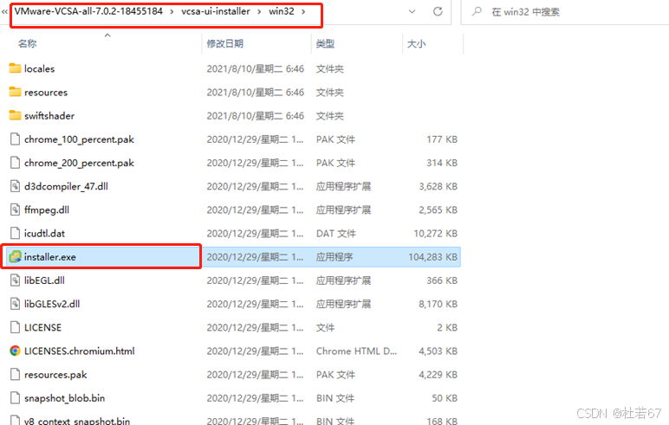Click the 50 KB size value

click(445, 398)
